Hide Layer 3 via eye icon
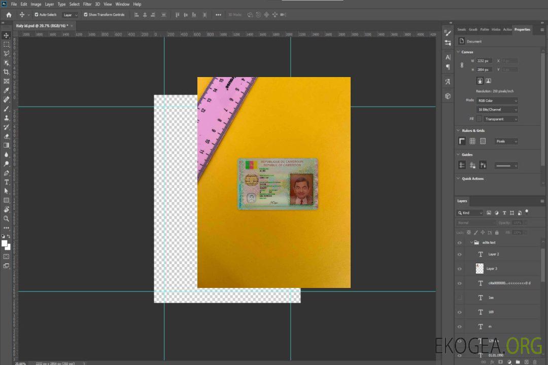The height and width of the screenshot is (365, 548). tap(460, 269)
